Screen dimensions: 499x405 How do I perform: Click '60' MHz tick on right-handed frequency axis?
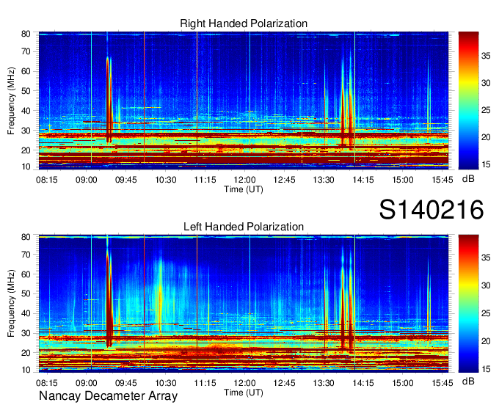(26, 71)
